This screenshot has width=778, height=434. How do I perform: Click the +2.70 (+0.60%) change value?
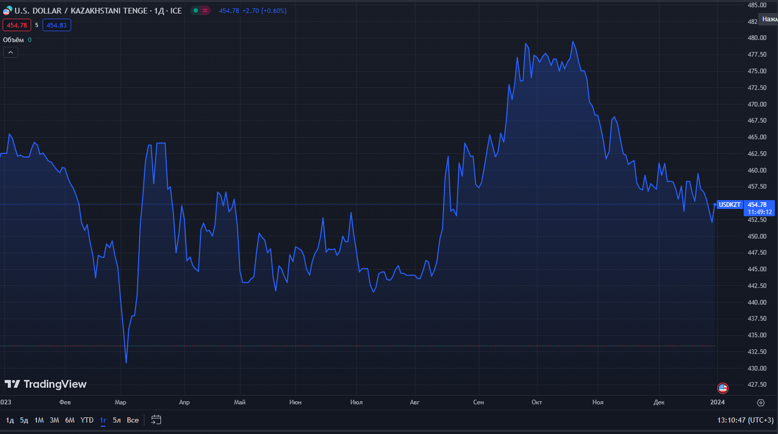(264, 10)
